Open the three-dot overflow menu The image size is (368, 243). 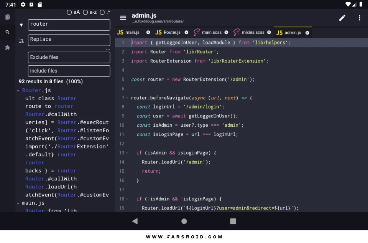[359, 18]
